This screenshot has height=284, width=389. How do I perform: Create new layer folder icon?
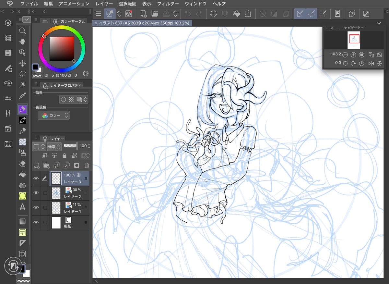click(x=46, y=165)
